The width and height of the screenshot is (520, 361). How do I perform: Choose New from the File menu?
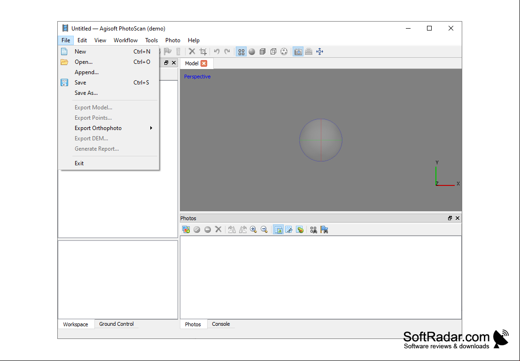point(109,51)
